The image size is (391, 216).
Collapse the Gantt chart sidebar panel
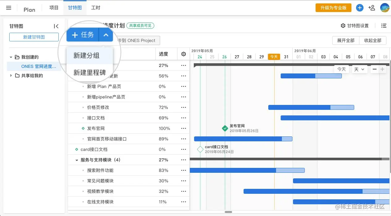click(56, 26)
